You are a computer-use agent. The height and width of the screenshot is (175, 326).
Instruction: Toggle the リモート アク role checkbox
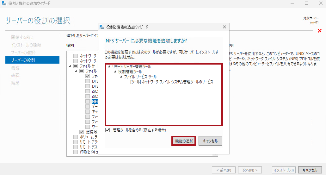pos(76,142)
